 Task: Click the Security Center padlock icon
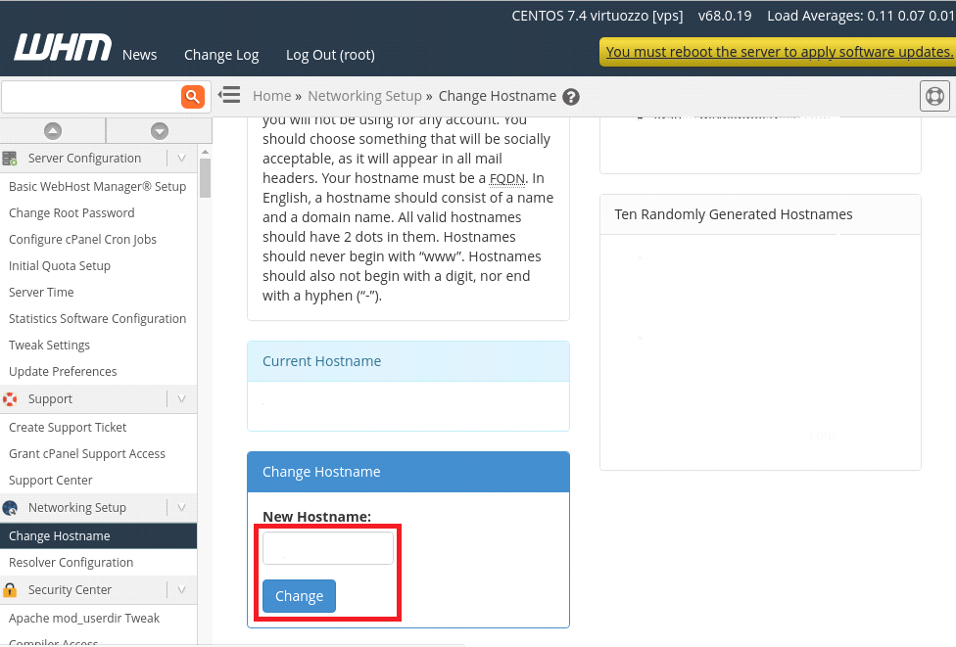10,590
